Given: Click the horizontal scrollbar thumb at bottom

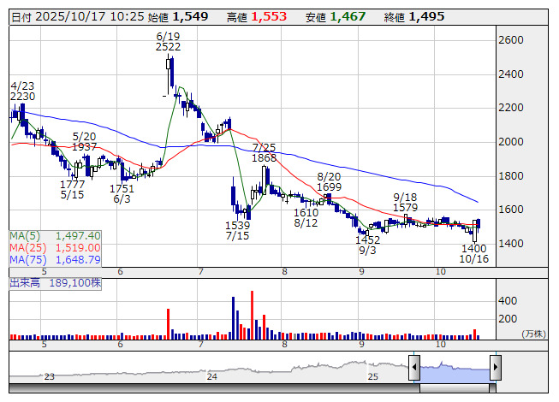Looking at the screenshot, I should 455,388.
